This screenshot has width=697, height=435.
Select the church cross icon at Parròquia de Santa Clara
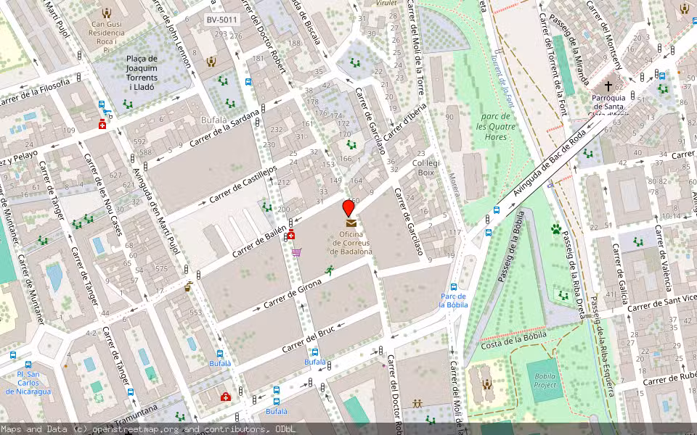click(x=608, y=86)
